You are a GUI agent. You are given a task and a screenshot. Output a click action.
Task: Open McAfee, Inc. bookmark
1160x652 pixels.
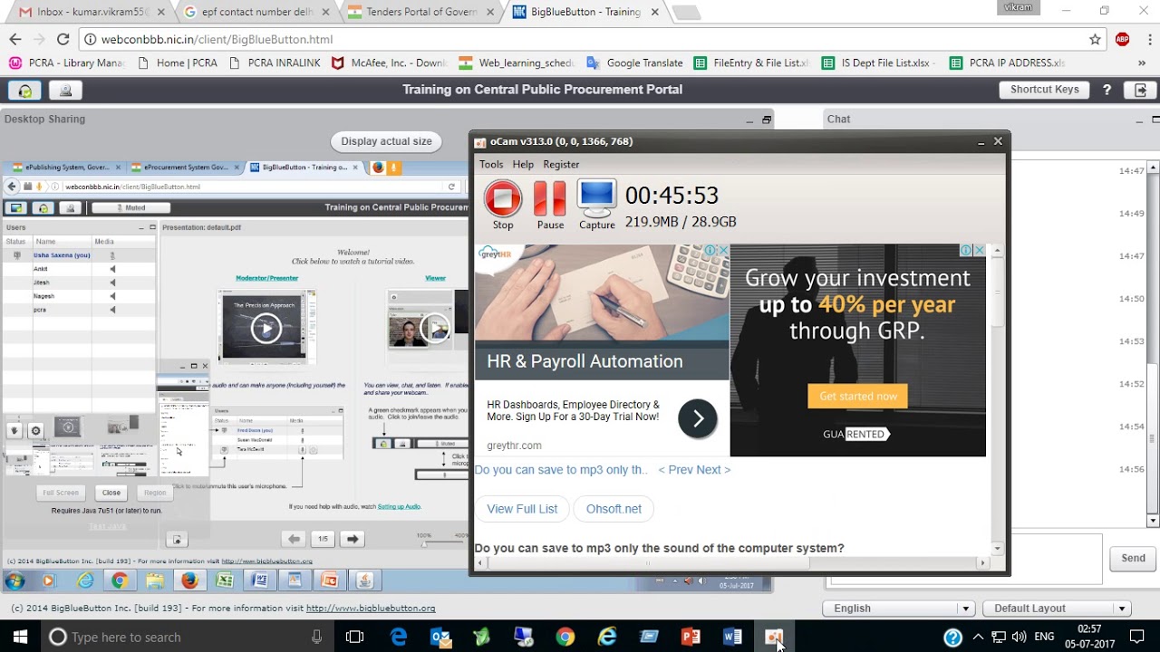tap(390, 63)
